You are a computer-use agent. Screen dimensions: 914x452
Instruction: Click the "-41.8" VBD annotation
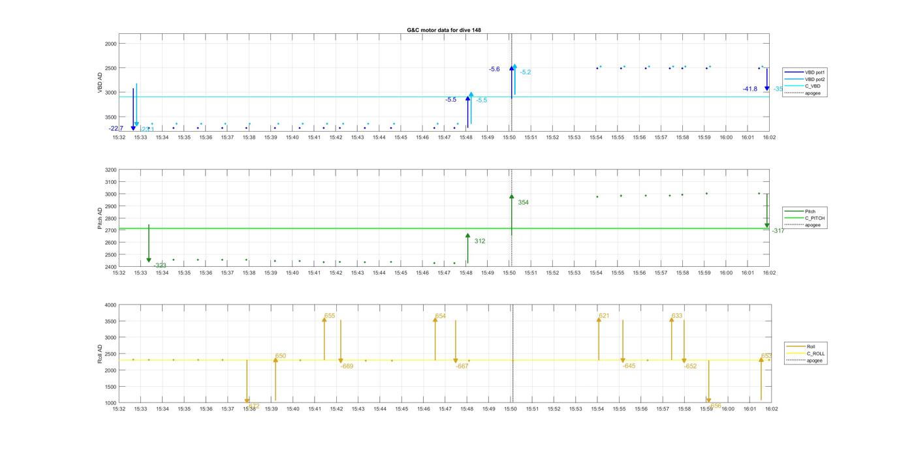(750, 89)
